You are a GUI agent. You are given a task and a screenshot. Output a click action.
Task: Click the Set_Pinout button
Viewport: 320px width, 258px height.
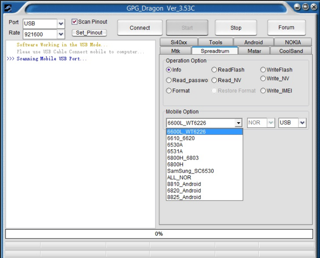(x=89, y=33)
